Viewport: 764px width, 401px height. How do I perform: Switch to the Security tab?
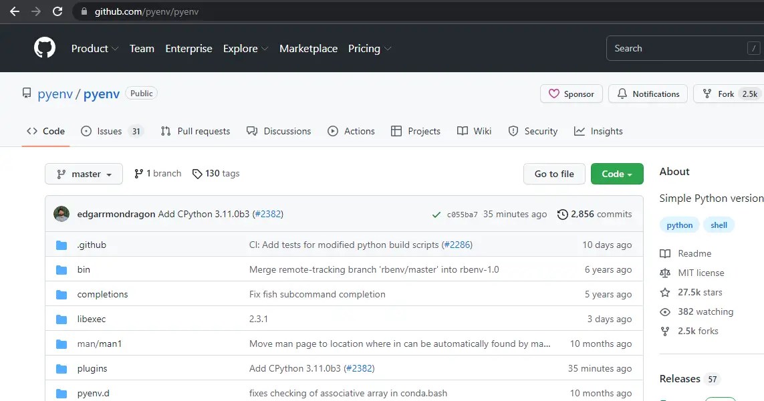pos(533,131)
